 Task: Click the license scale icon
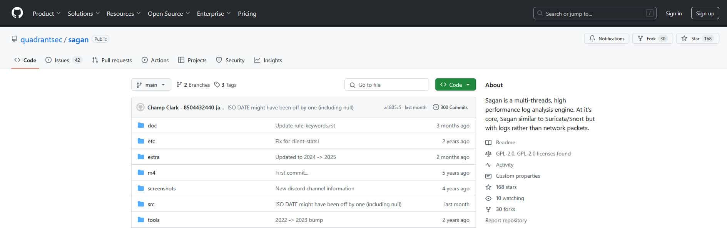[x=488, y=154]
